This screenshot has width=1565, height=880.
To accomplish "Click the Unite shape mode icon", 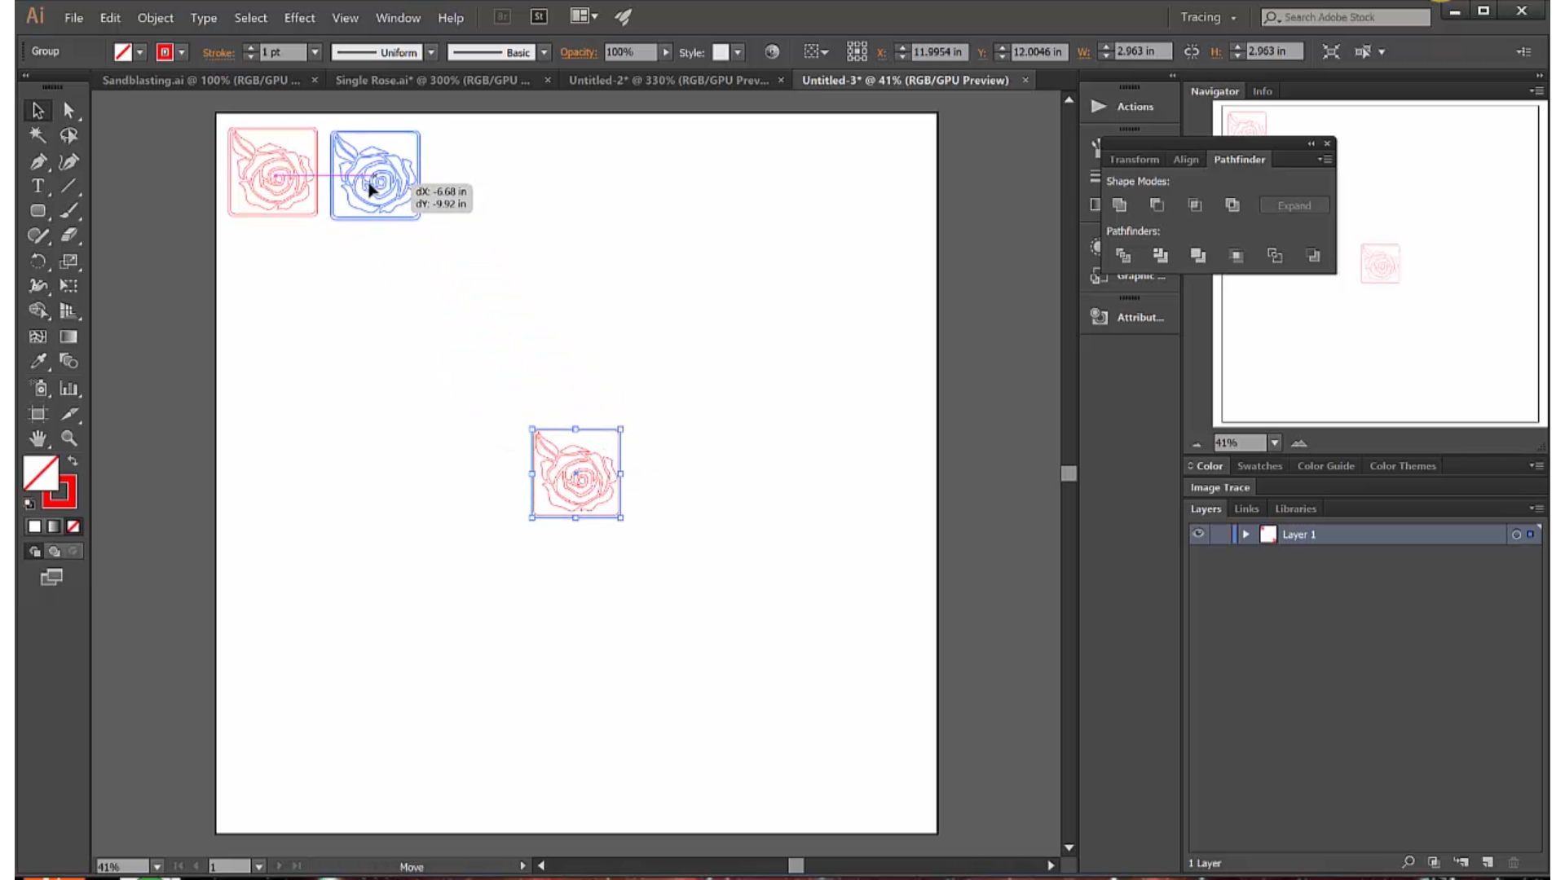I will [1120, 205].
